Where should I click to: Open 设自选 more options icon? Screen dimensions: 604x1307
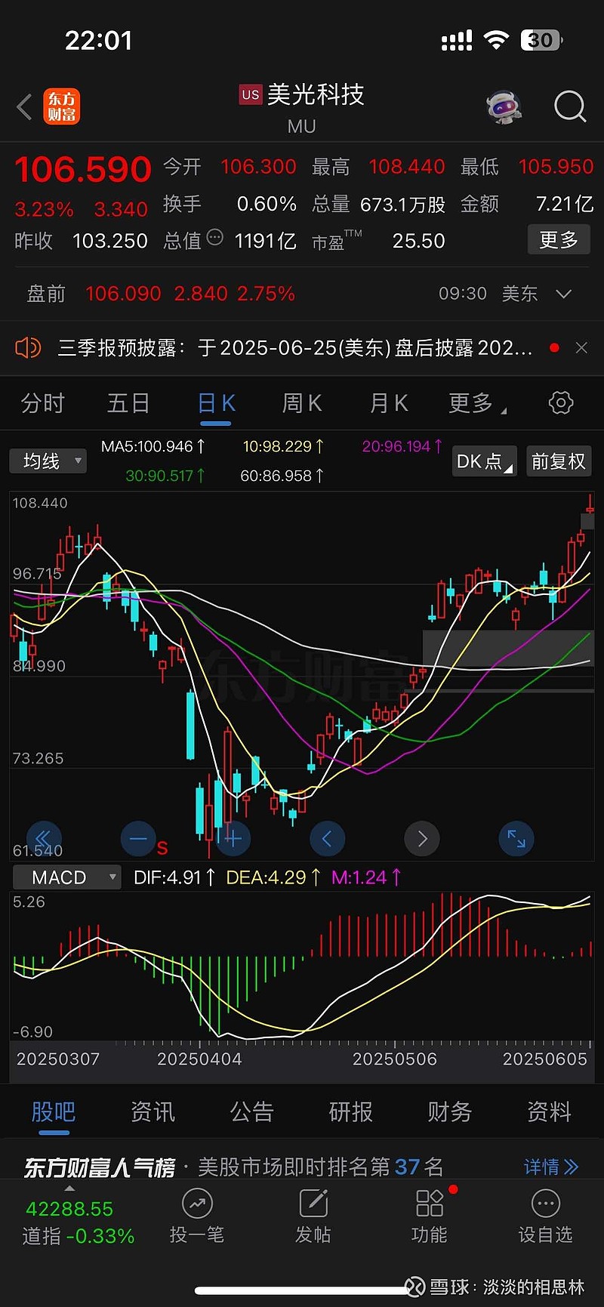point(545,1204)
